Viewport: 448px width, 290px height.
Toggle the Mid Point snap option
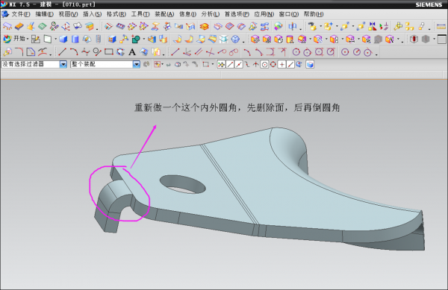239,64
